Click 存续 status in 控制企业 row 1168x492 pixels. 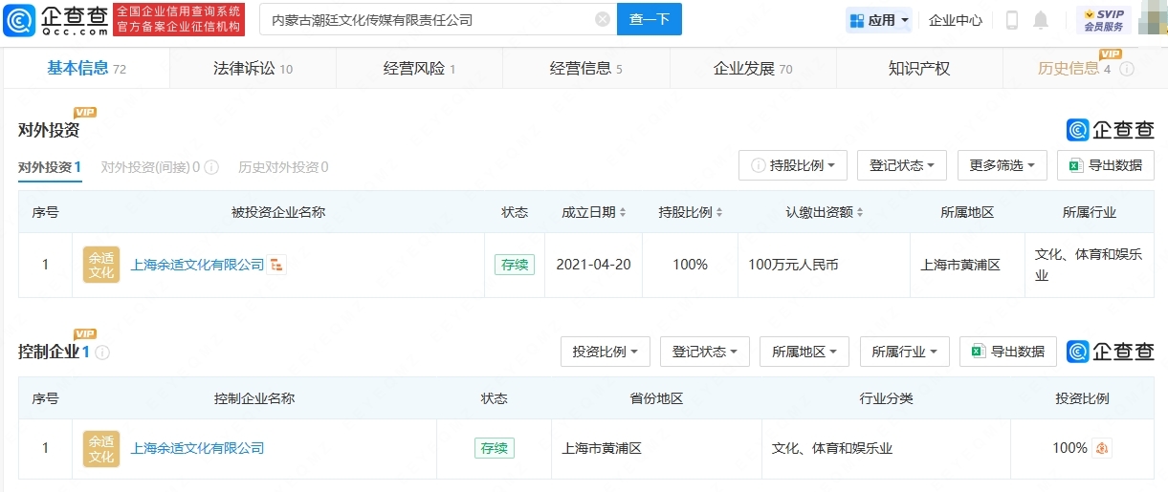click(495, 448)
